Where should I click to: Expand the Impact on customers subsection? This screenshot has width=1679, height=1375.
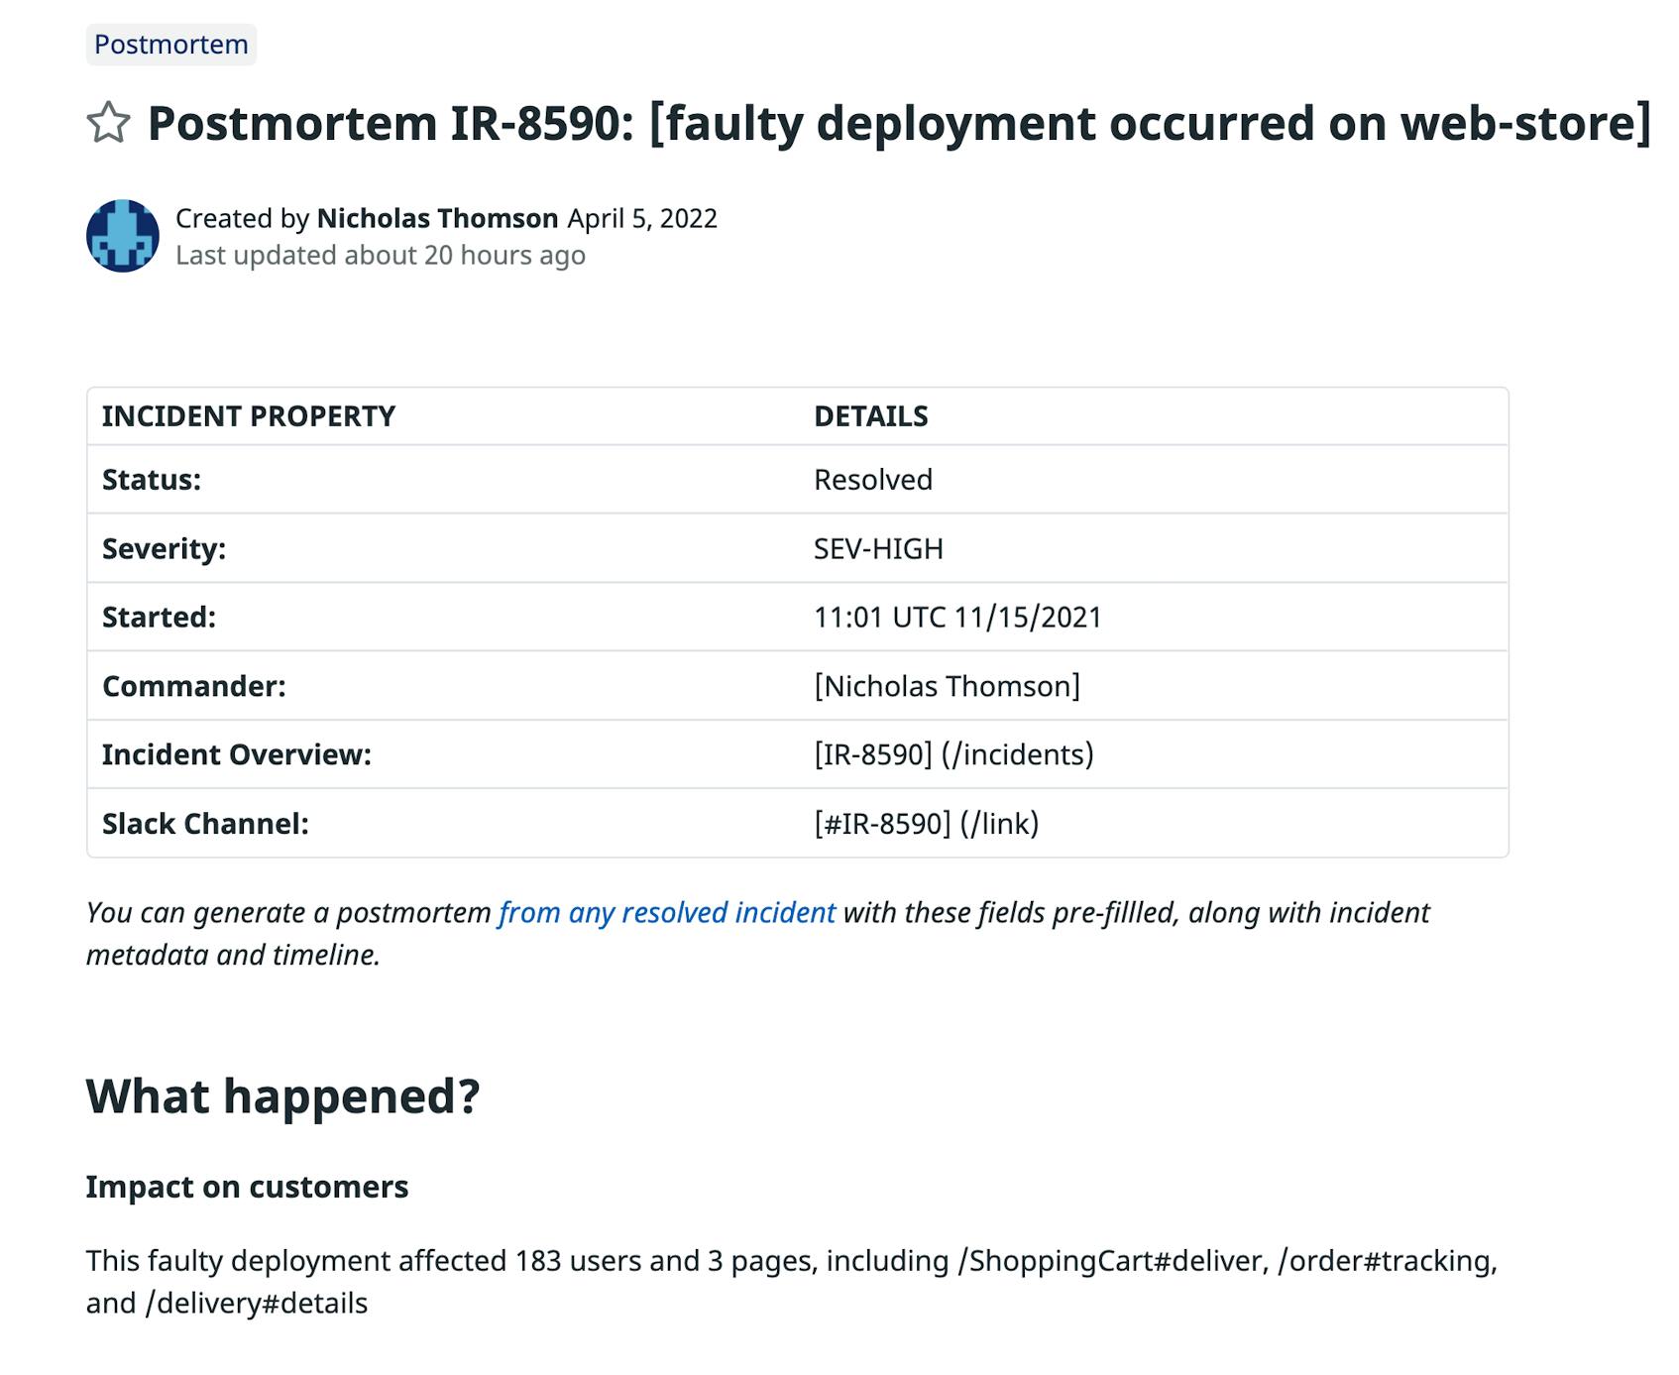(x=247, y=1186)
